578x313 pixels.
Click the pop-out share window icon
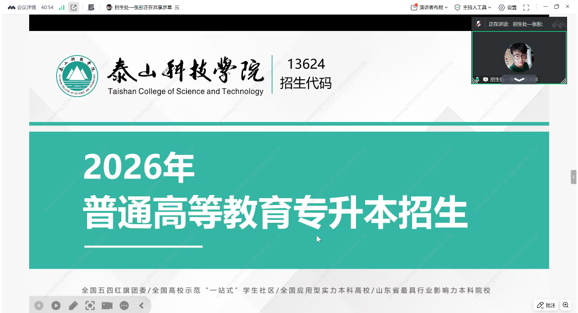(x=73, y=7)
